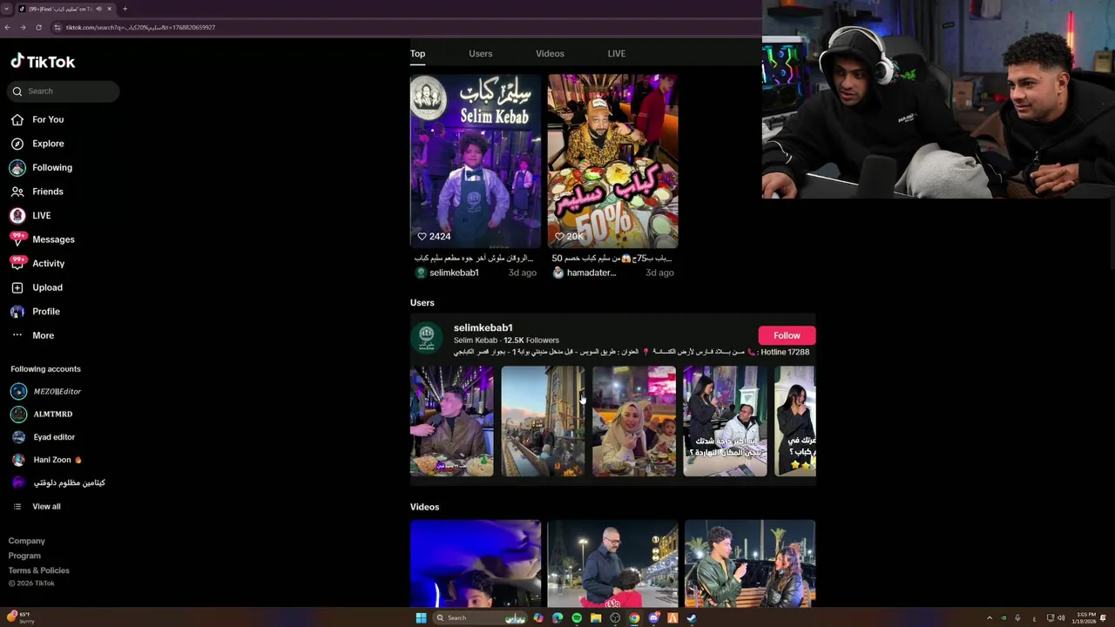Close the TikTok browser tab
Viewport: 1115px width, 627px height.
click(109, 9)
